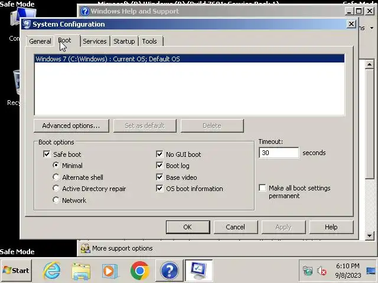Select the Recycle Bin desktop icon

16,82
